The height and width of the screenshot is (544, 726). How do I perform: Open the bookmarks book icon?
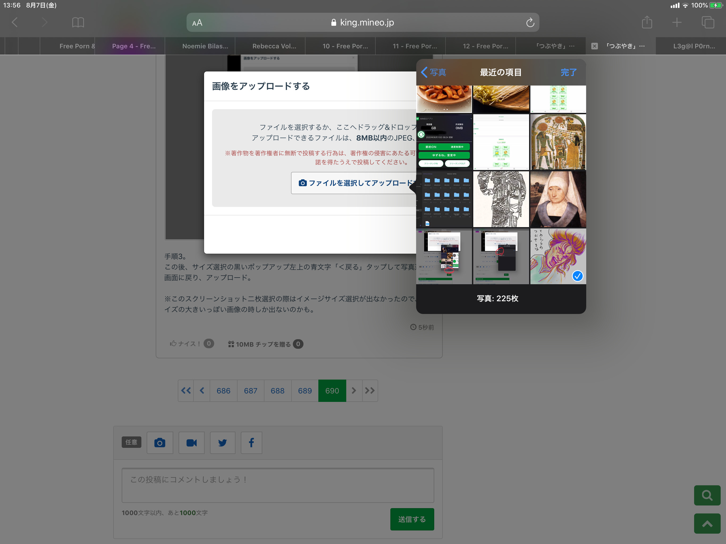click(x=78, y=23)
